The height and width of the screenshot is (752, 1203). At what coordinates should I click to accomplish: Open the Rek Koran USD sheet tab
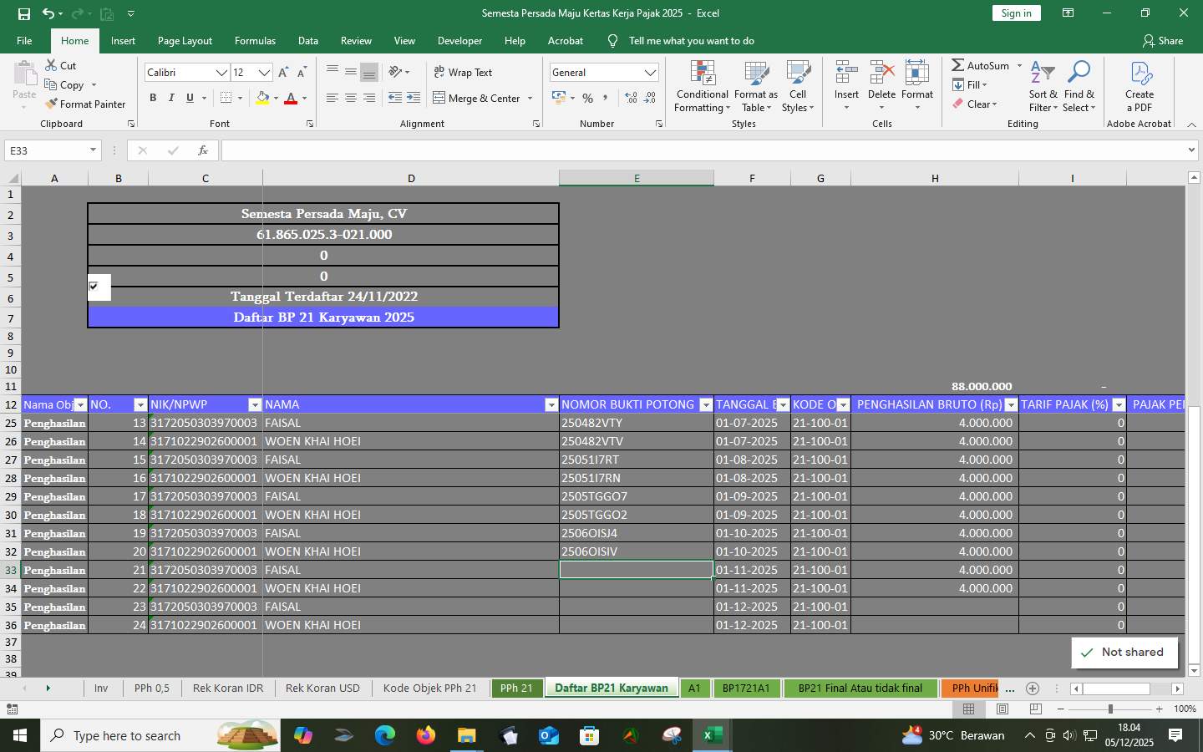pos(322,688)
